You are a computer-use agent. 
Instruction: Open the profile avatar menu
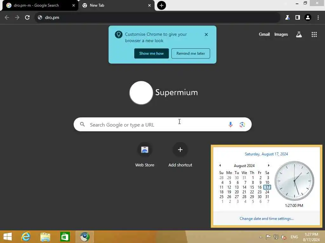point(308,18)
